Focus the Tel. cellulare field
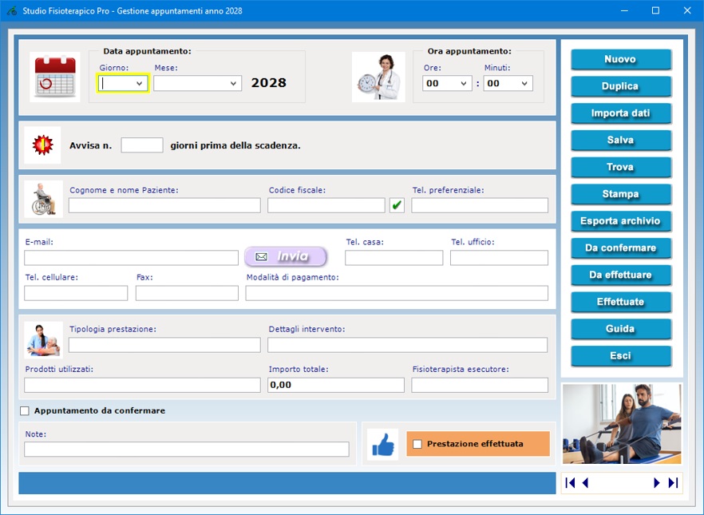The height and width of the screenshot is (515, 704). [x=76, y=293]
